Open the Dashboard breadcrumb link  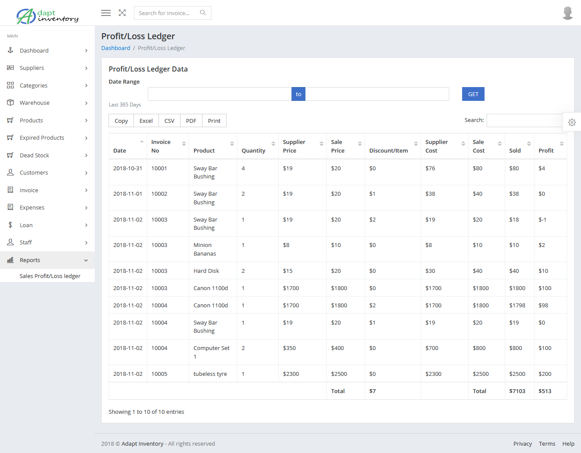tap(115, 47)
